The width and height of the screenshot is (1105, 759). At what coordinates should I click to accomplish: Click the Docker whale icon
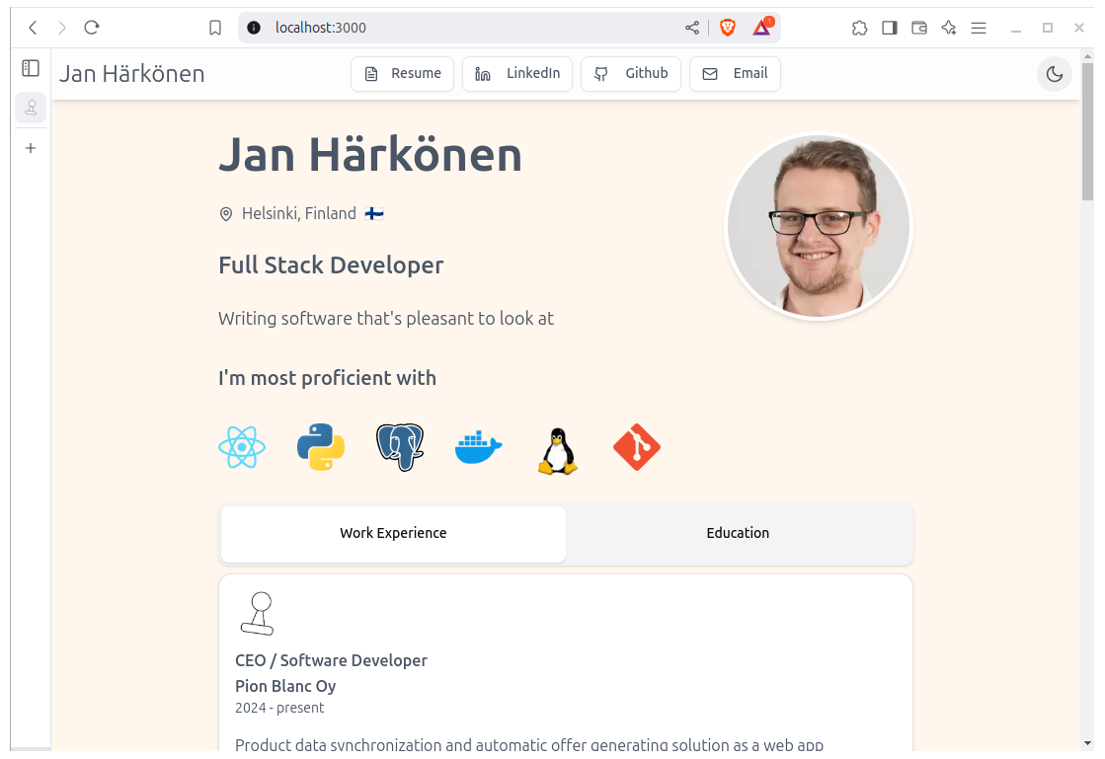(x=479, y=448)
